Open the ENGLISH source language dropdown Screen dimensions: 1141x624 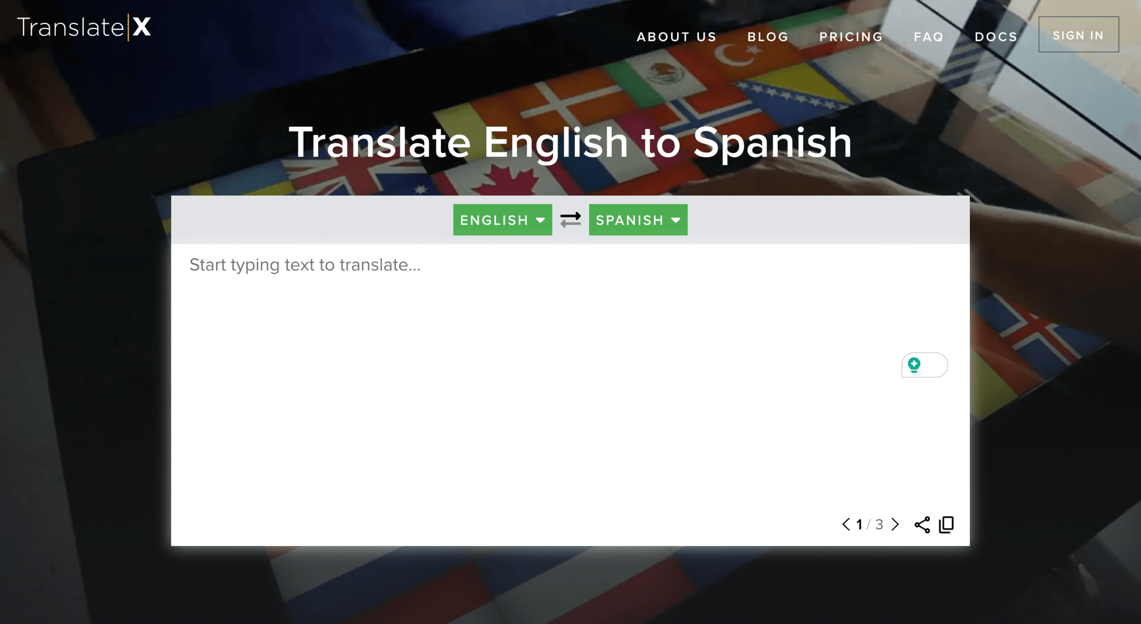click(x=502, y=220)
